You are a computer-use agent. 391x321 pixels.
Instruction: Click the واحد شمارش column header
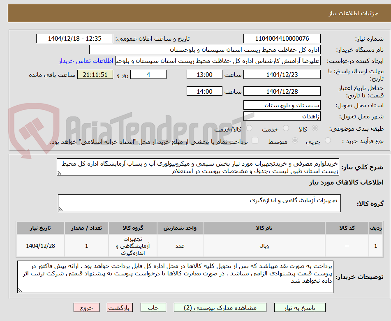(180, 228)
